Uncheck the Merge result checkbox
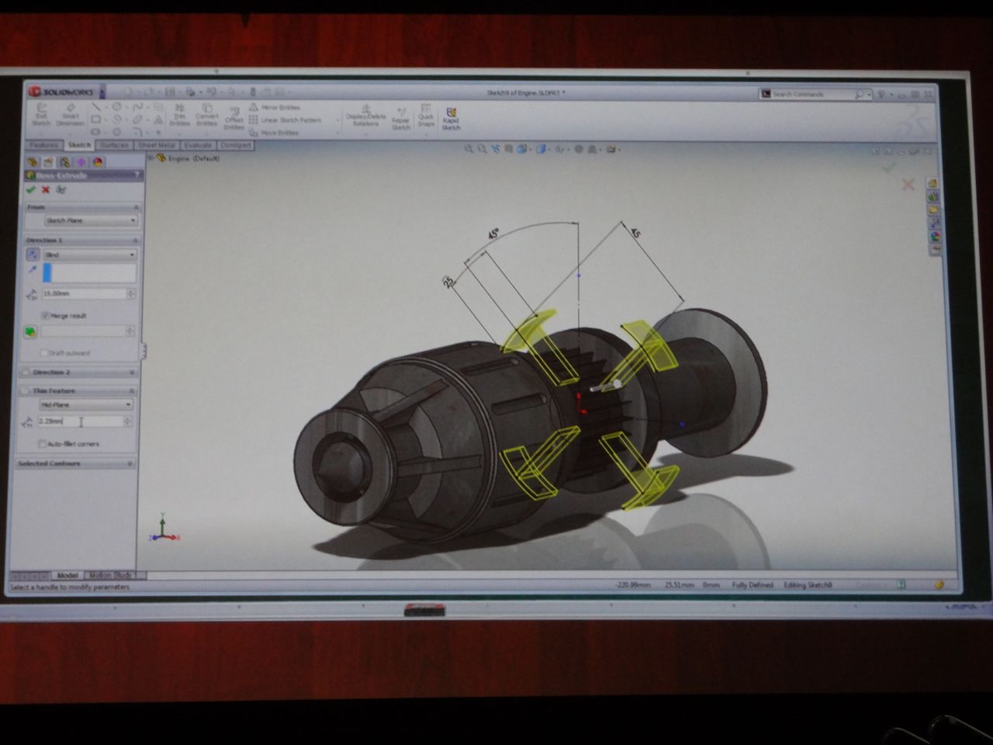993x745 pixels. pyautogui.click(x=45, y=316)
